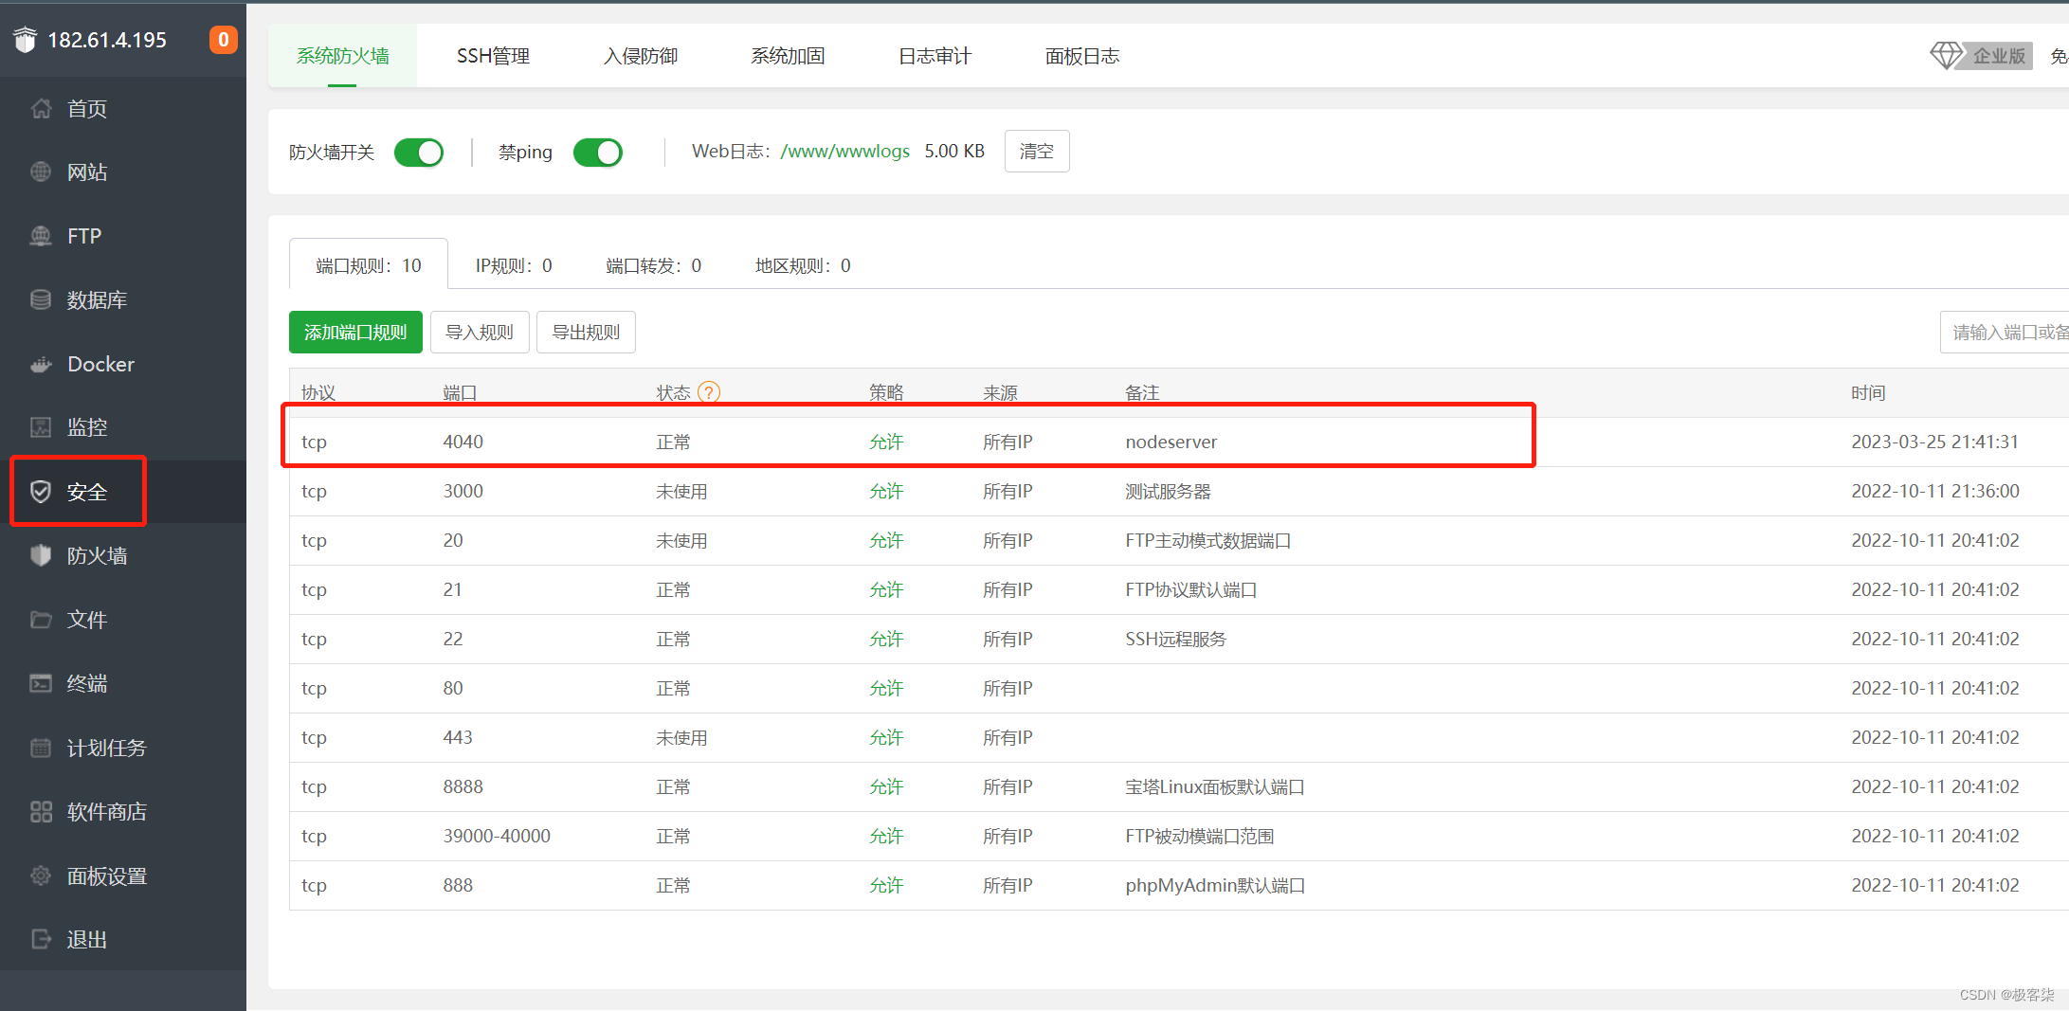Image resolution: width=2069 pixels, height=1011 pixels.
Task: Click the Docker whale icon
Action: [41, 365]
